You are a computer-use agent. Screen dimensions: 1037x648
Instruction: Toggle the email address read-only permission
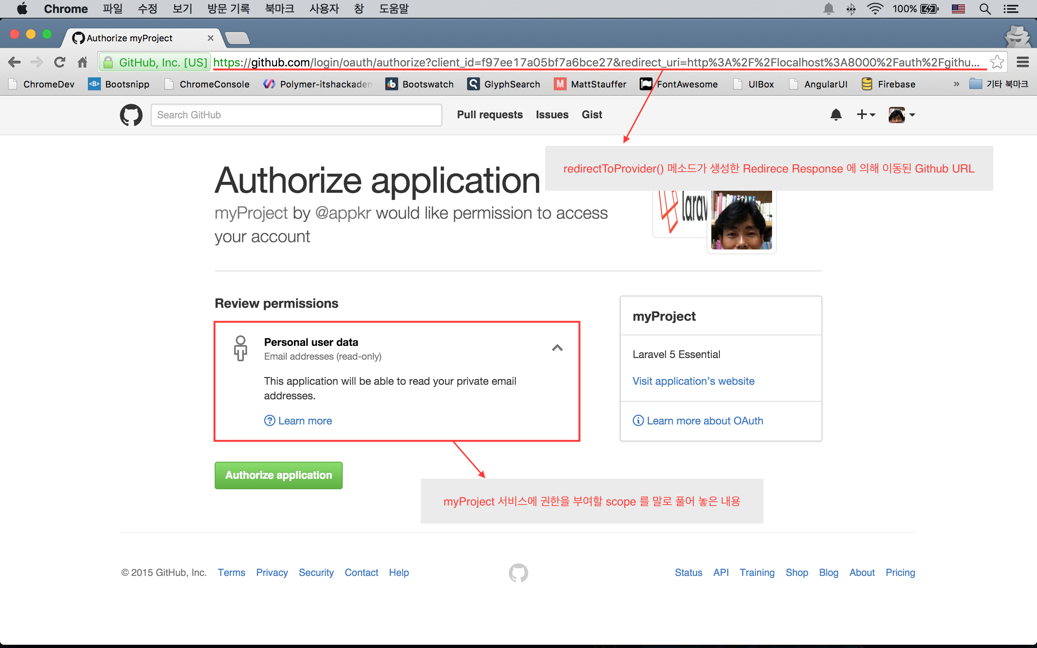coord(557,347)
